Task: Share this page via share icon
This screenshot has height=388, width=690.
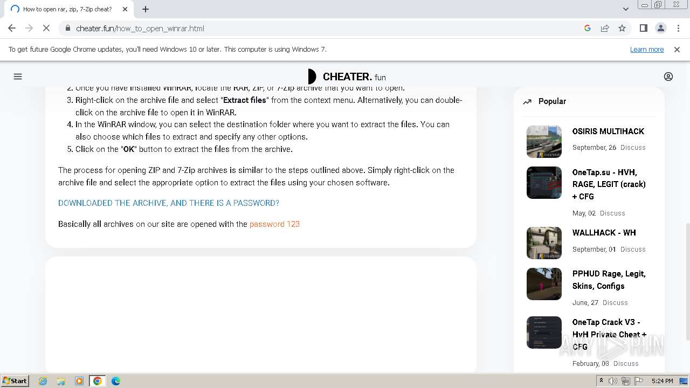Action: pyautogui.click(x=605, y=28)
